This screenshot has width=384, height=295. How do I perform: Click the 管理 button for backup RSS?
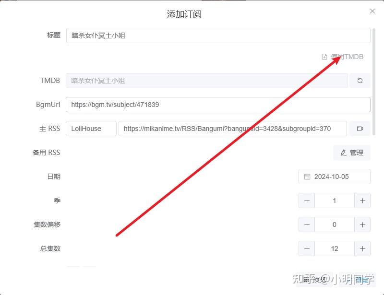click(x=352, y=153)
